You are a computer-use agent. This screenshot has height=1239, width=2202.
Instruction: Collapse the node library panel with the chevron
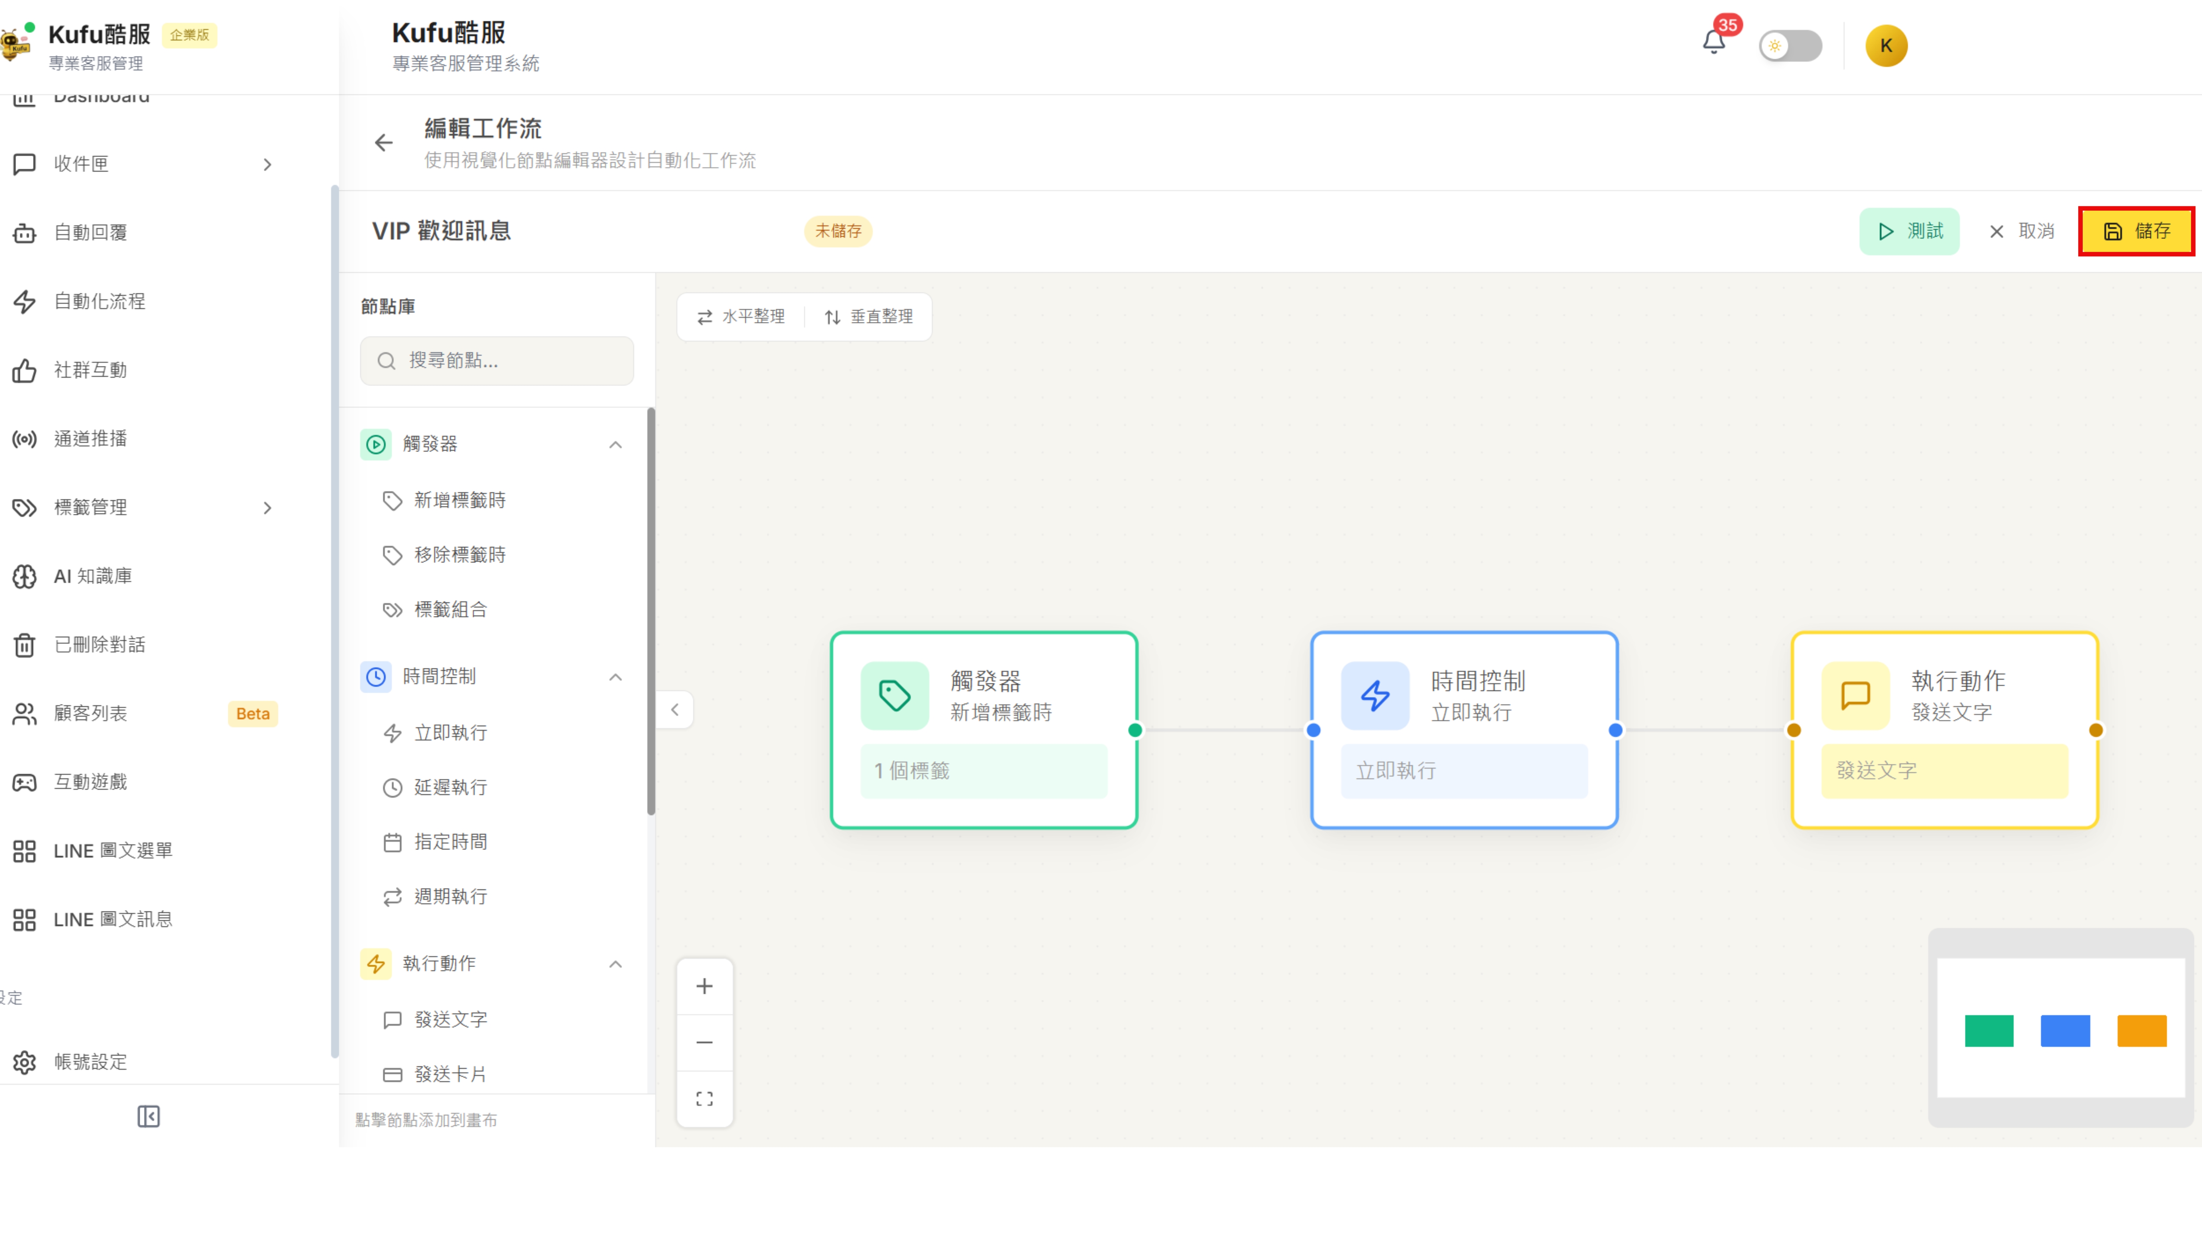click(x=675, y=709)
